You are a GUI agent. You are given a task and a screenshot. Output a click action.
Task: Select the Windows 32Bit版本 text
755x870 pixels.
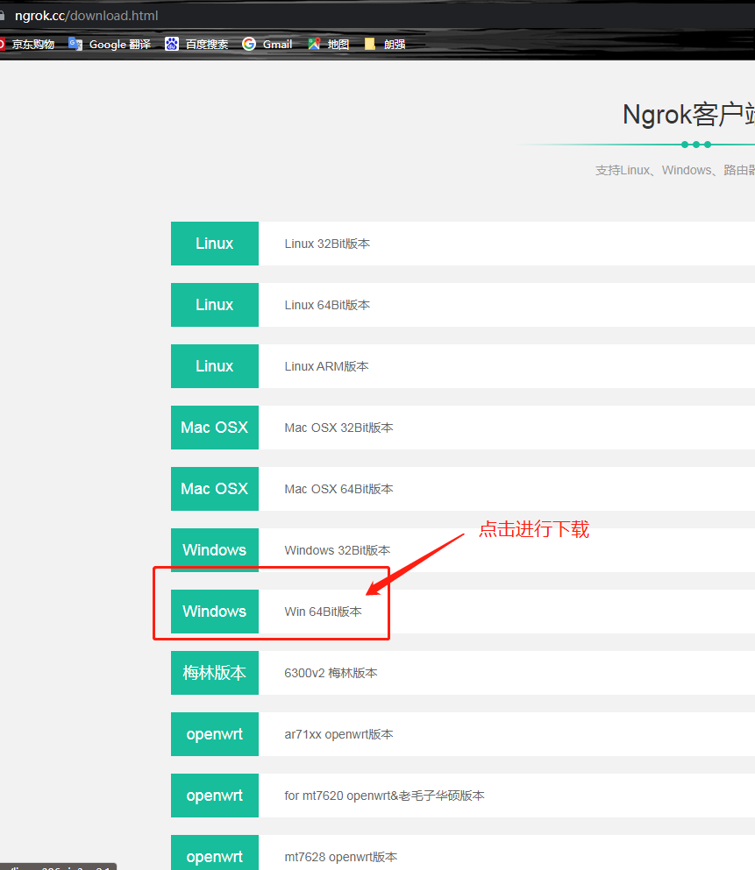coord(338,550)
